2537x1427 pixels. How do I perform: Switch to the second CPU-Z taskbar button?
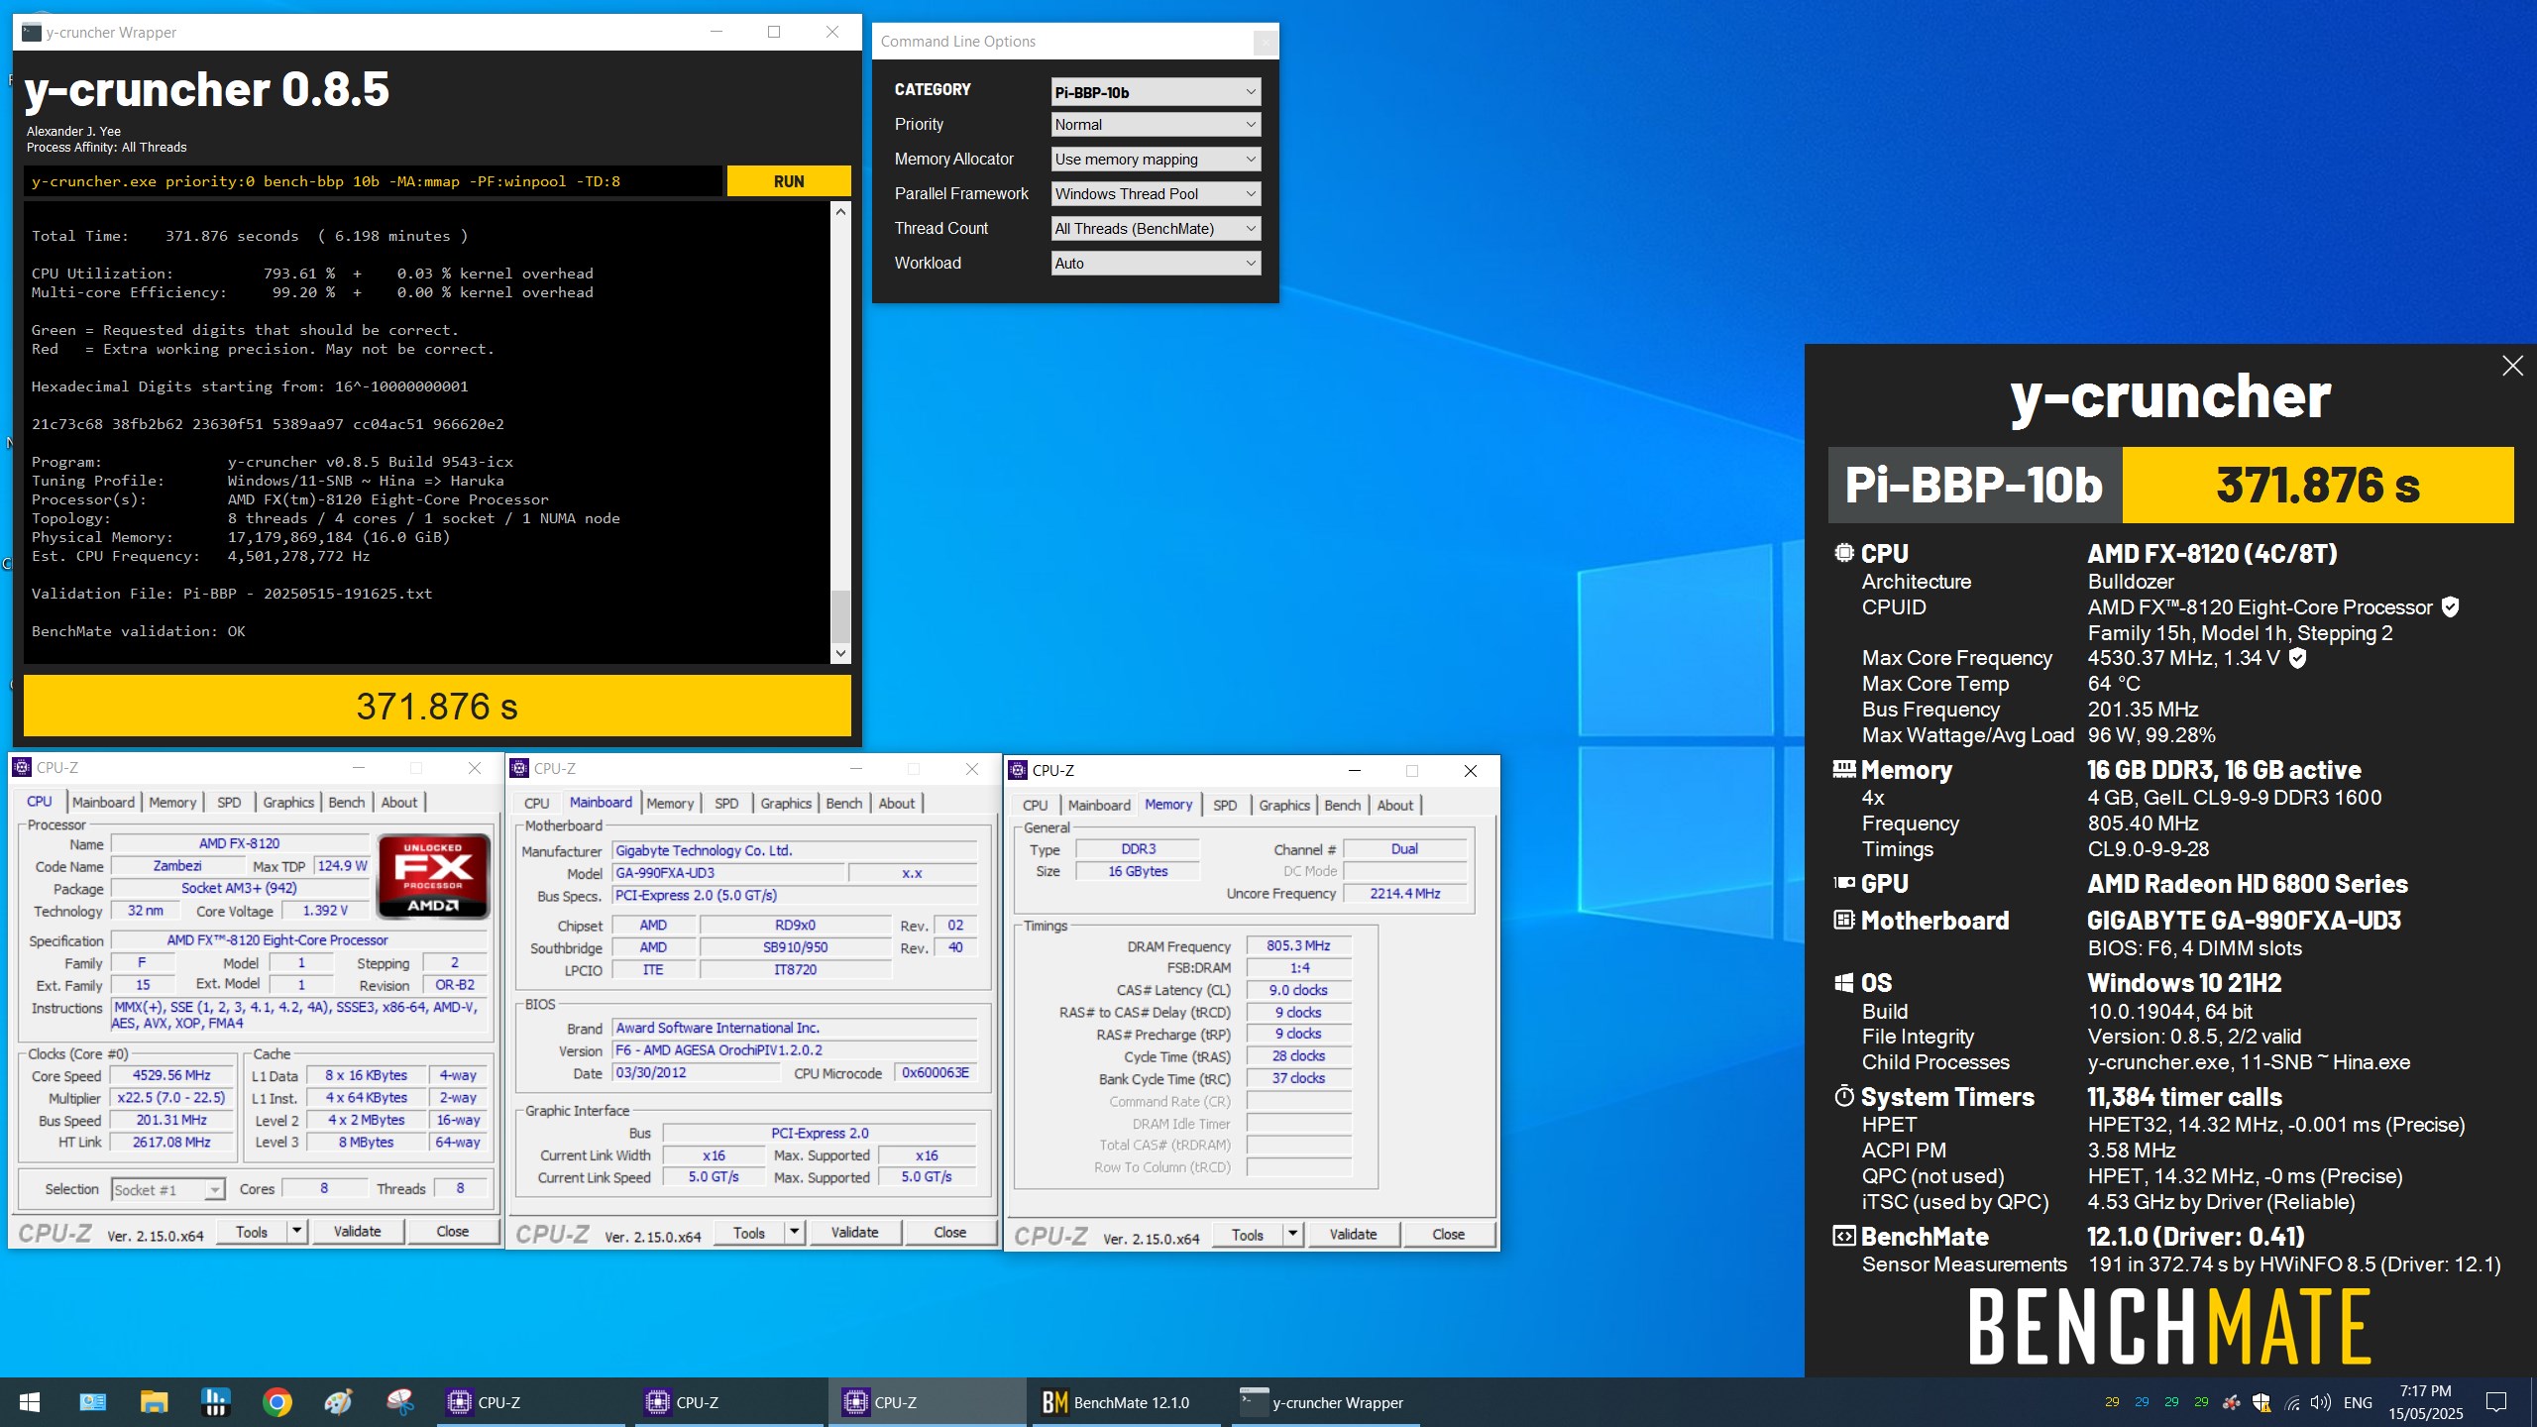[729, 1402]
